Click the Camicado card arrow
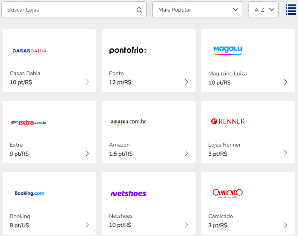 286,225
